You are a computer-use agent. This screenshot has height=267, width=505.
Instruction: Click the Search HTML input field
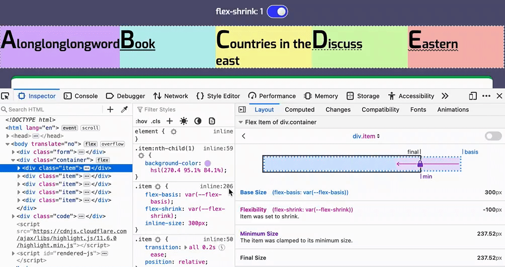click(x=50, y=109)
